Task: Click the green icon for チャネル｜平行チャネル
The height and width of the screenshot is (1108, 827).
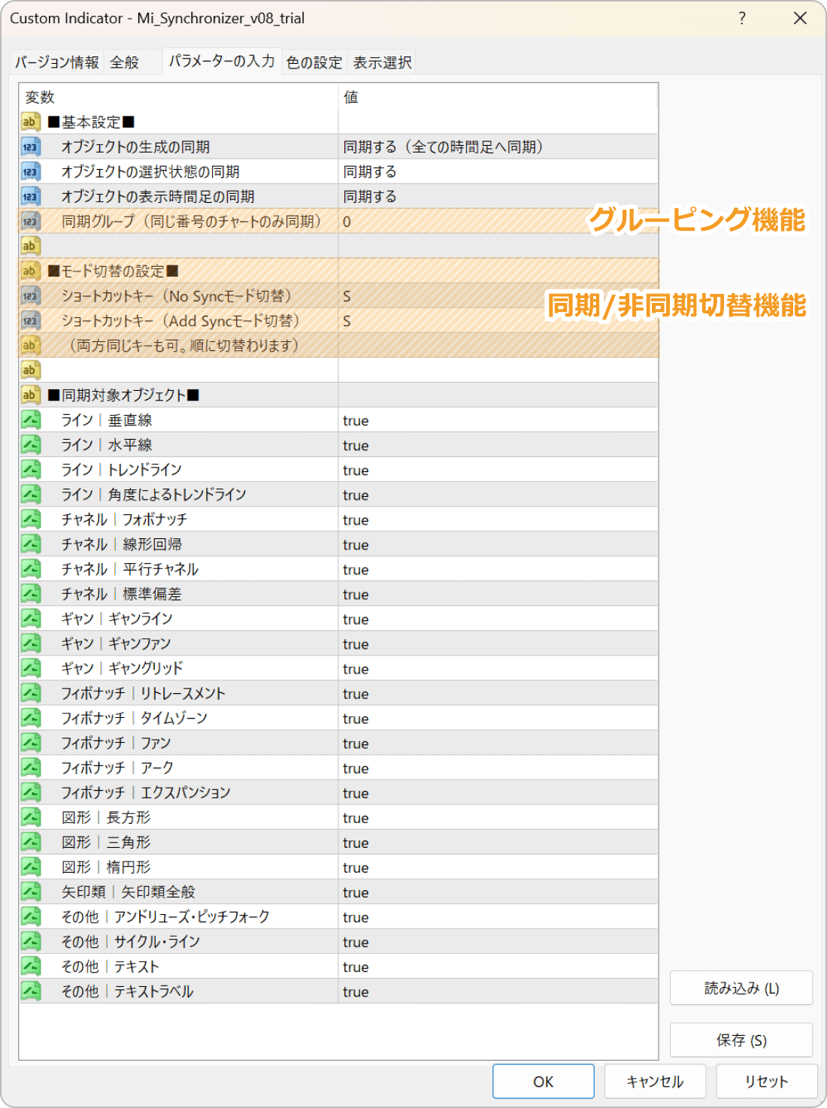Action: point(30,568)
